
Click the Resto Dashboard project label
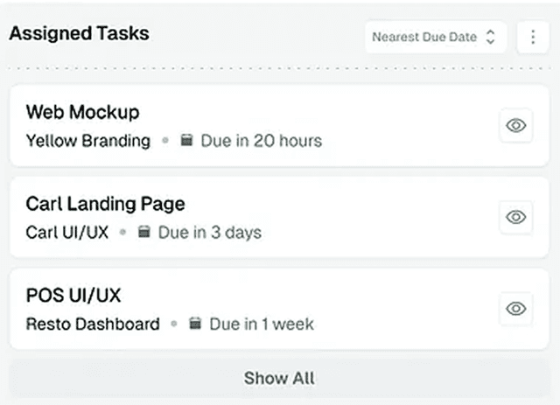pyautogui.click(x=93, y=324)
